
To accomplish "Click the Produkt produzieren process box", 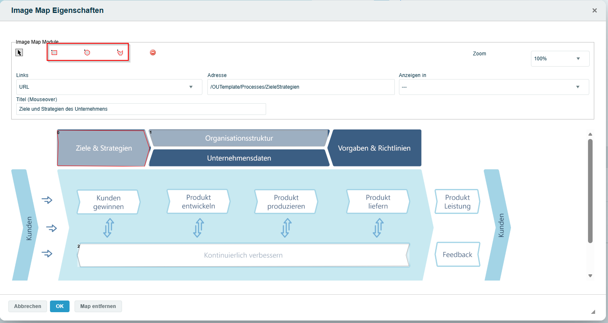I will pos(286,202).
